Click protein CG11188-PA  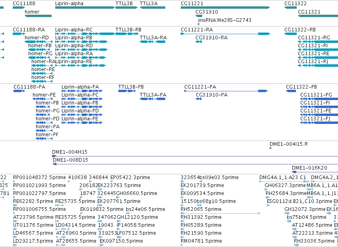19,91
